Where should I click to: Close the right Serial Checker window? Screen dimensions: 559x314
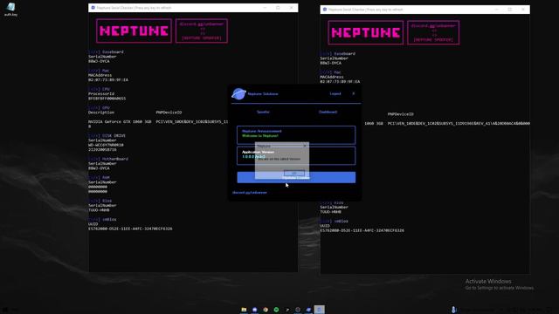523,10
